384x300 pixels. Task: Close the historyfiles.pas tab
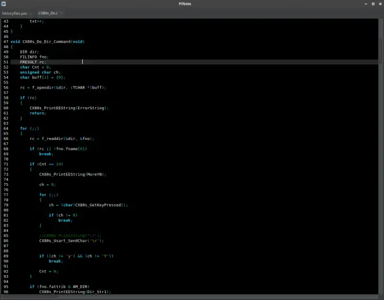pyautogui.click(x=30, y=13)
